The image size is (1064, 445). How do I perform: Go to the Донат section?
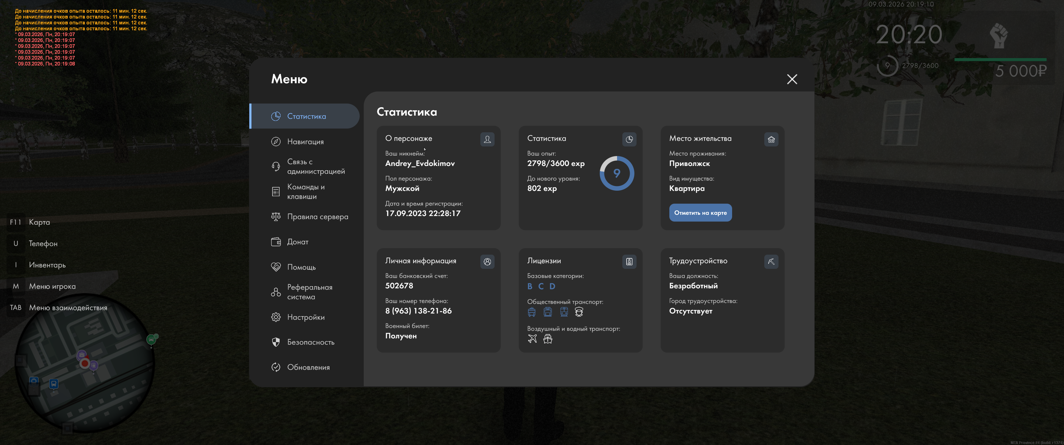[x=297, y=242]
